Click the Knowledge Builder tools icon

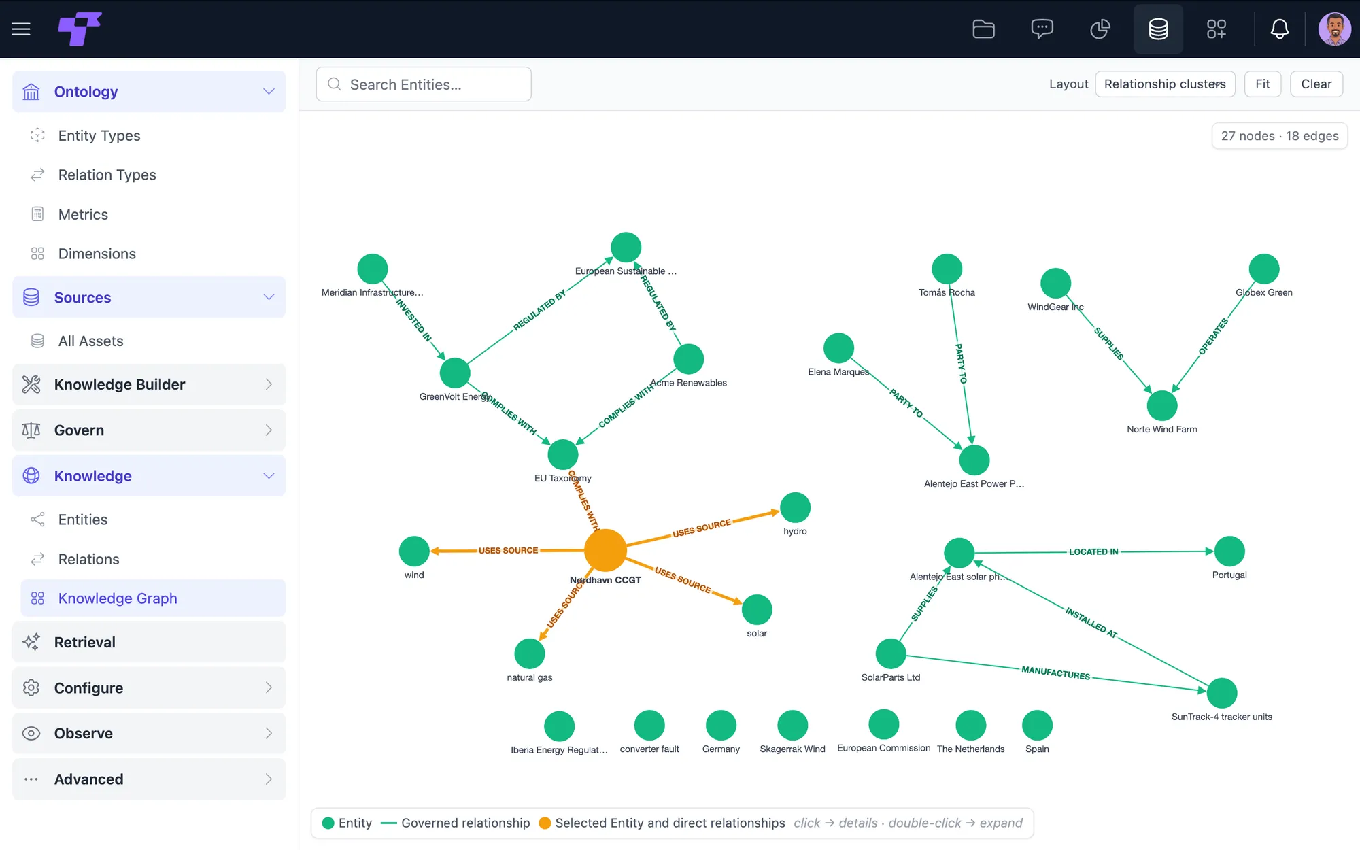(x=31, y=384)
